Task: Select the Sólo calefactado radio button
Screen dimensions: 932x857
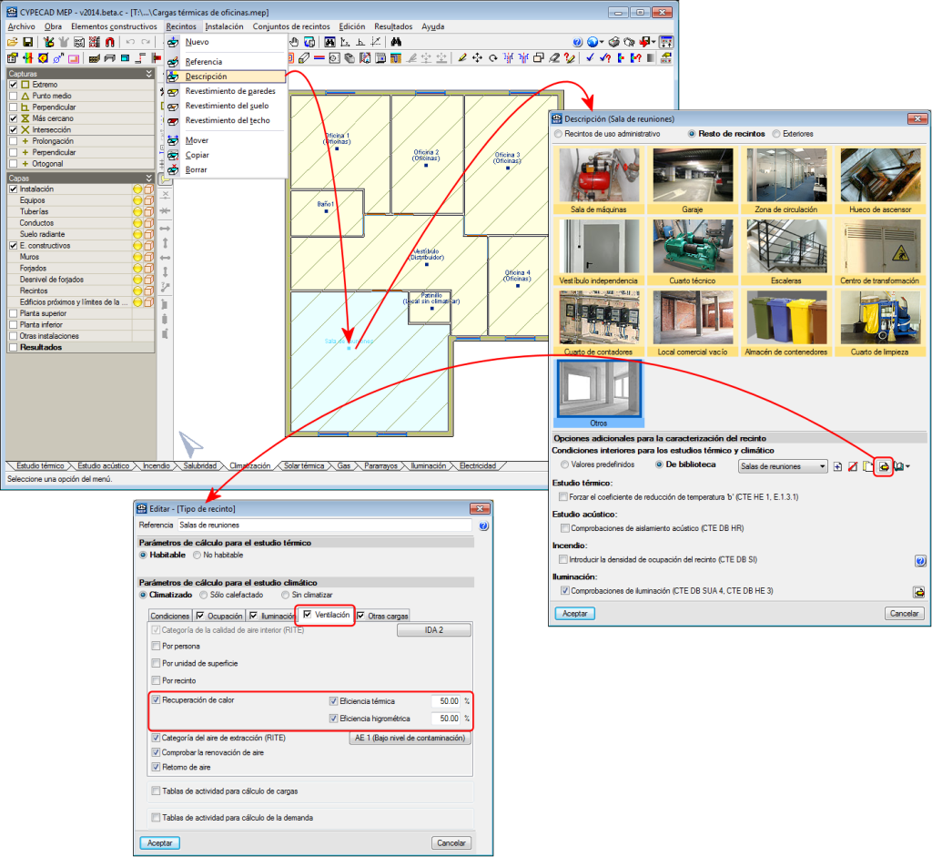Action: [203, 595]
